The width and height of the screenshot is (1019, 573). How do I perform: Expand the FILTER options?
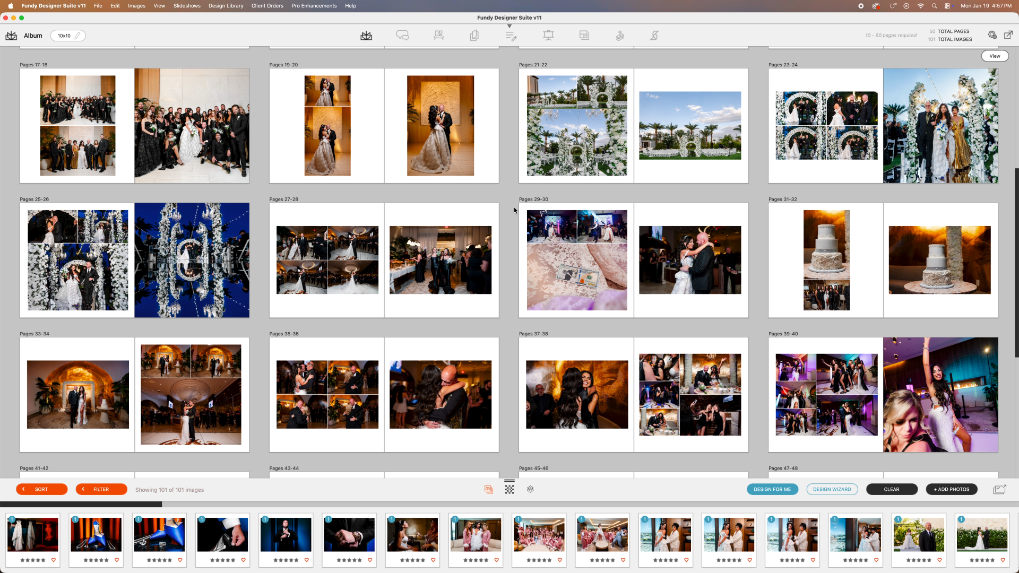[101, 489]
